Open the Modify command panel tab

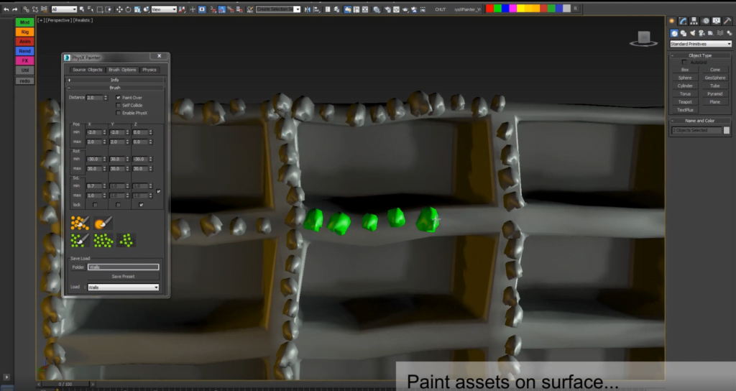[683, 22]
